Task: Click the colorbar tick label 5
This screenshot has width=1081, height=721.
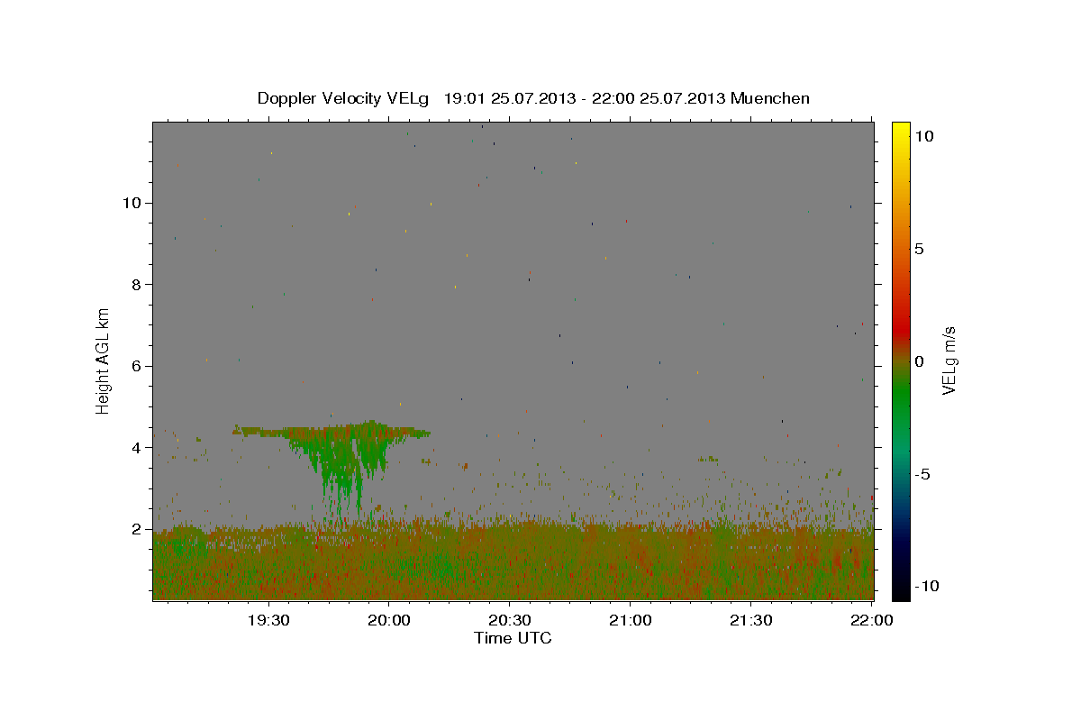Action: point(919,249)
